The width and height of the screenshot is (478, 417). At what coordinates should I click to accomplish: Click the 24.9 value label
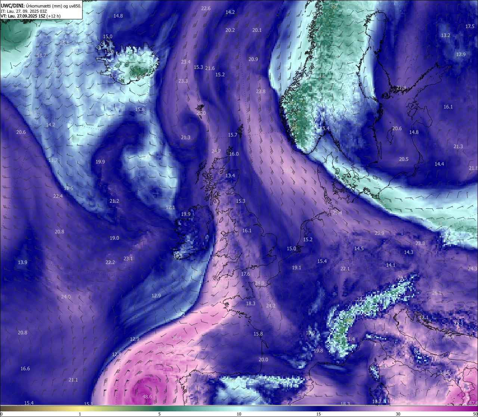point(260,283)
